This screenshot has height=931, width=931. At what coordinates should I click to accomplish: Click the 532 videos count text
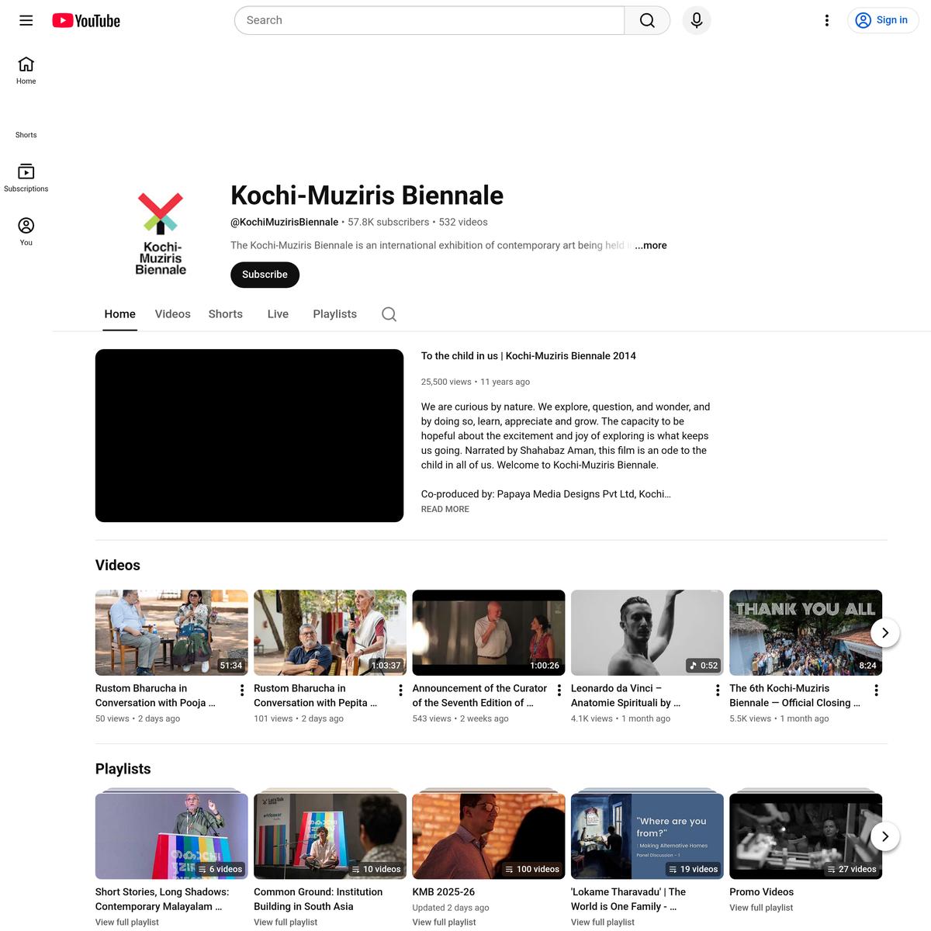[x=463, y=222]
